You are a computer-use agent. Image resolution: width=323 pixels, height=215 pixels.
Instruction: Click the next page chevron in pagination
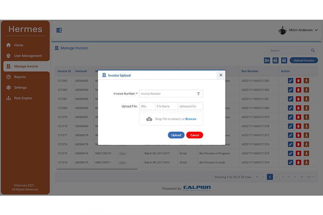point(295,177)
